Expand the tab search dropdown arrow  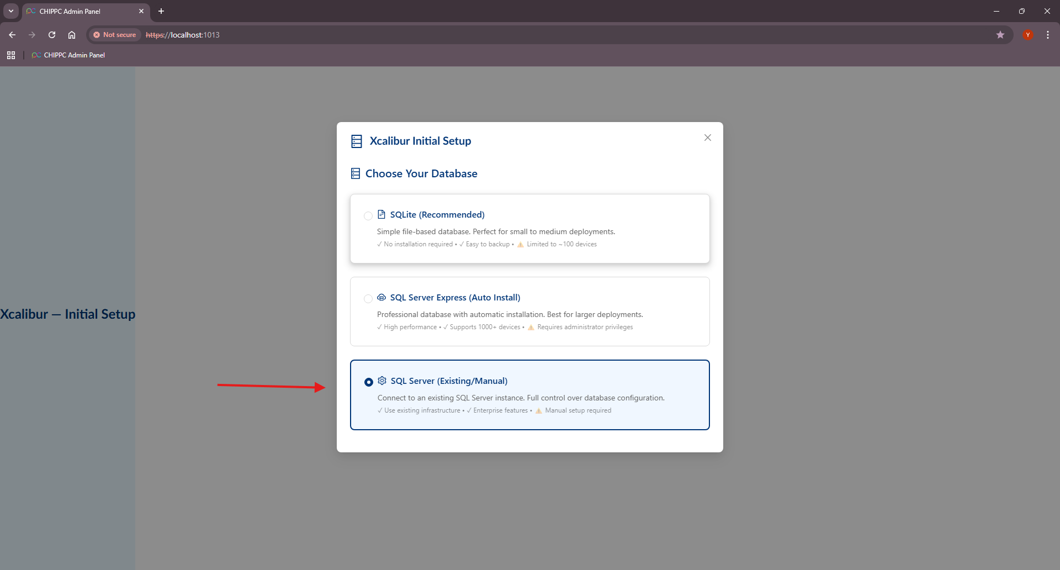click(x=11, y=11)
